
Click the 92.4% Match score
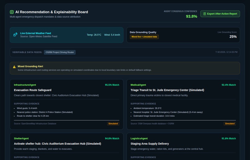[x=229, y=85]
